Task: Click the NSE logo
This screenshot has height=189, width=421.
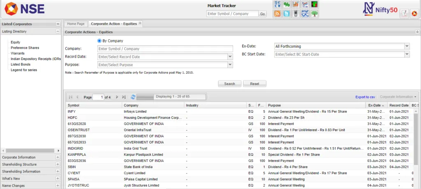Action: (x=25, y=9)
